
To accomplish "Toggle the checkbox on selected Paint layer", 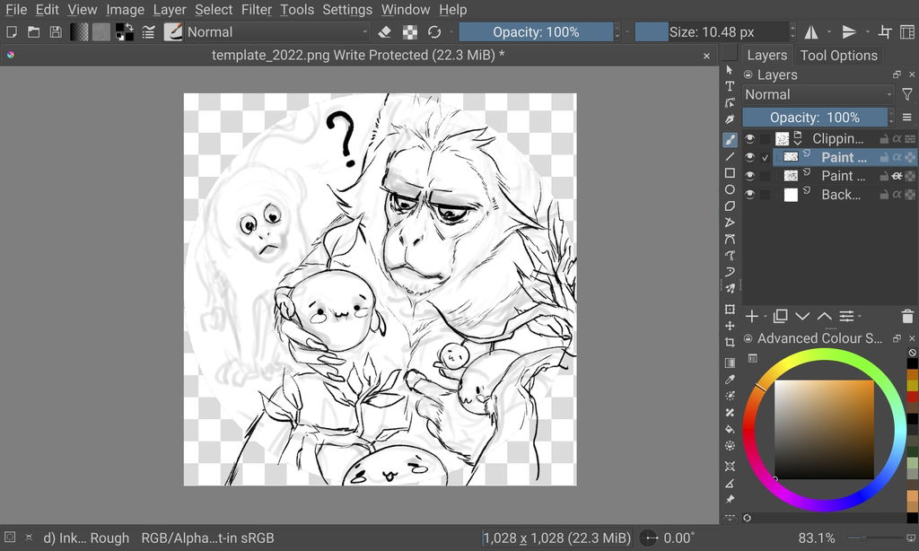I will click(765, 157).
